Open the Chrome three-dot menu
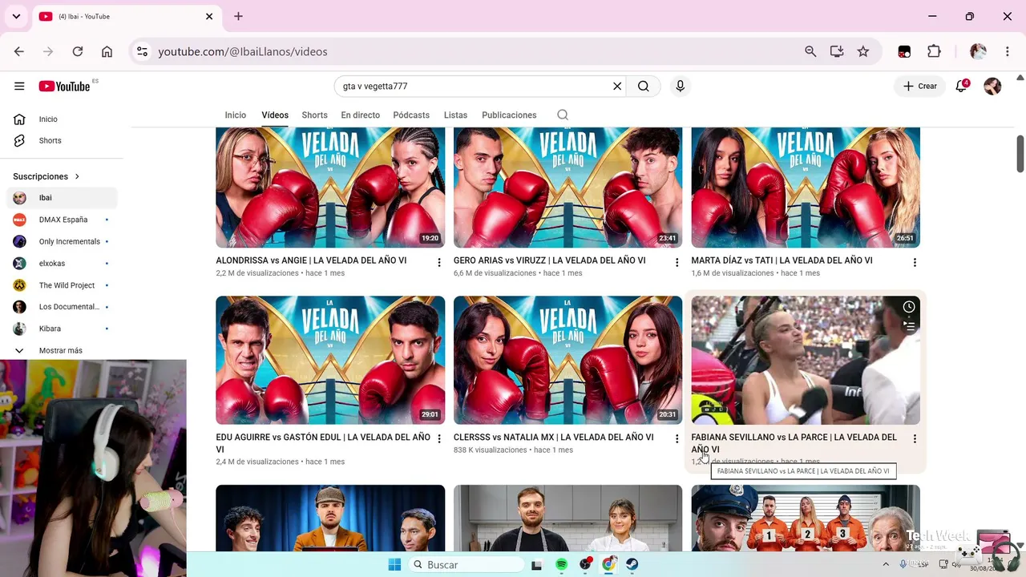Viewport: 1026px width, 577px height. pos(1008,51)
